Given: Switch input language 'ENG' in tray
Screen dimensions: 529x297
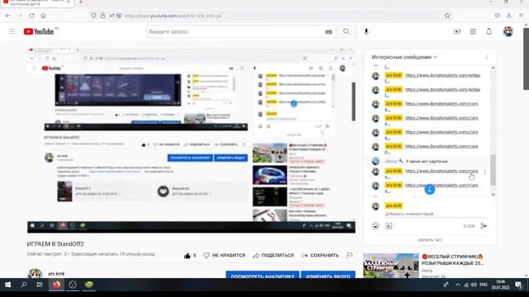Looking at the screenshot, I should click(x=484, y=285).
